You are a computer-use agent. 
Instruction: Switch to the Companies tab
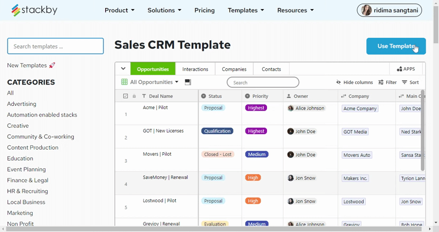point(234,69)
